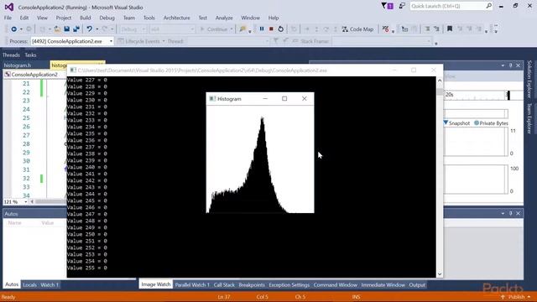Image resolution: width=537 pixels, height=302 pixels.
Task: Open the Debug menu
Action: tap(107, 18)
